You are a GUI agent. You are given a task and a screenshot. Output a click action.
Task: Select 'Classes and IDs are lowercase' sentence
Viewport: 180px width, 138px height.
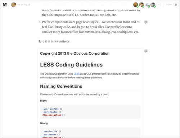point(75,95)
